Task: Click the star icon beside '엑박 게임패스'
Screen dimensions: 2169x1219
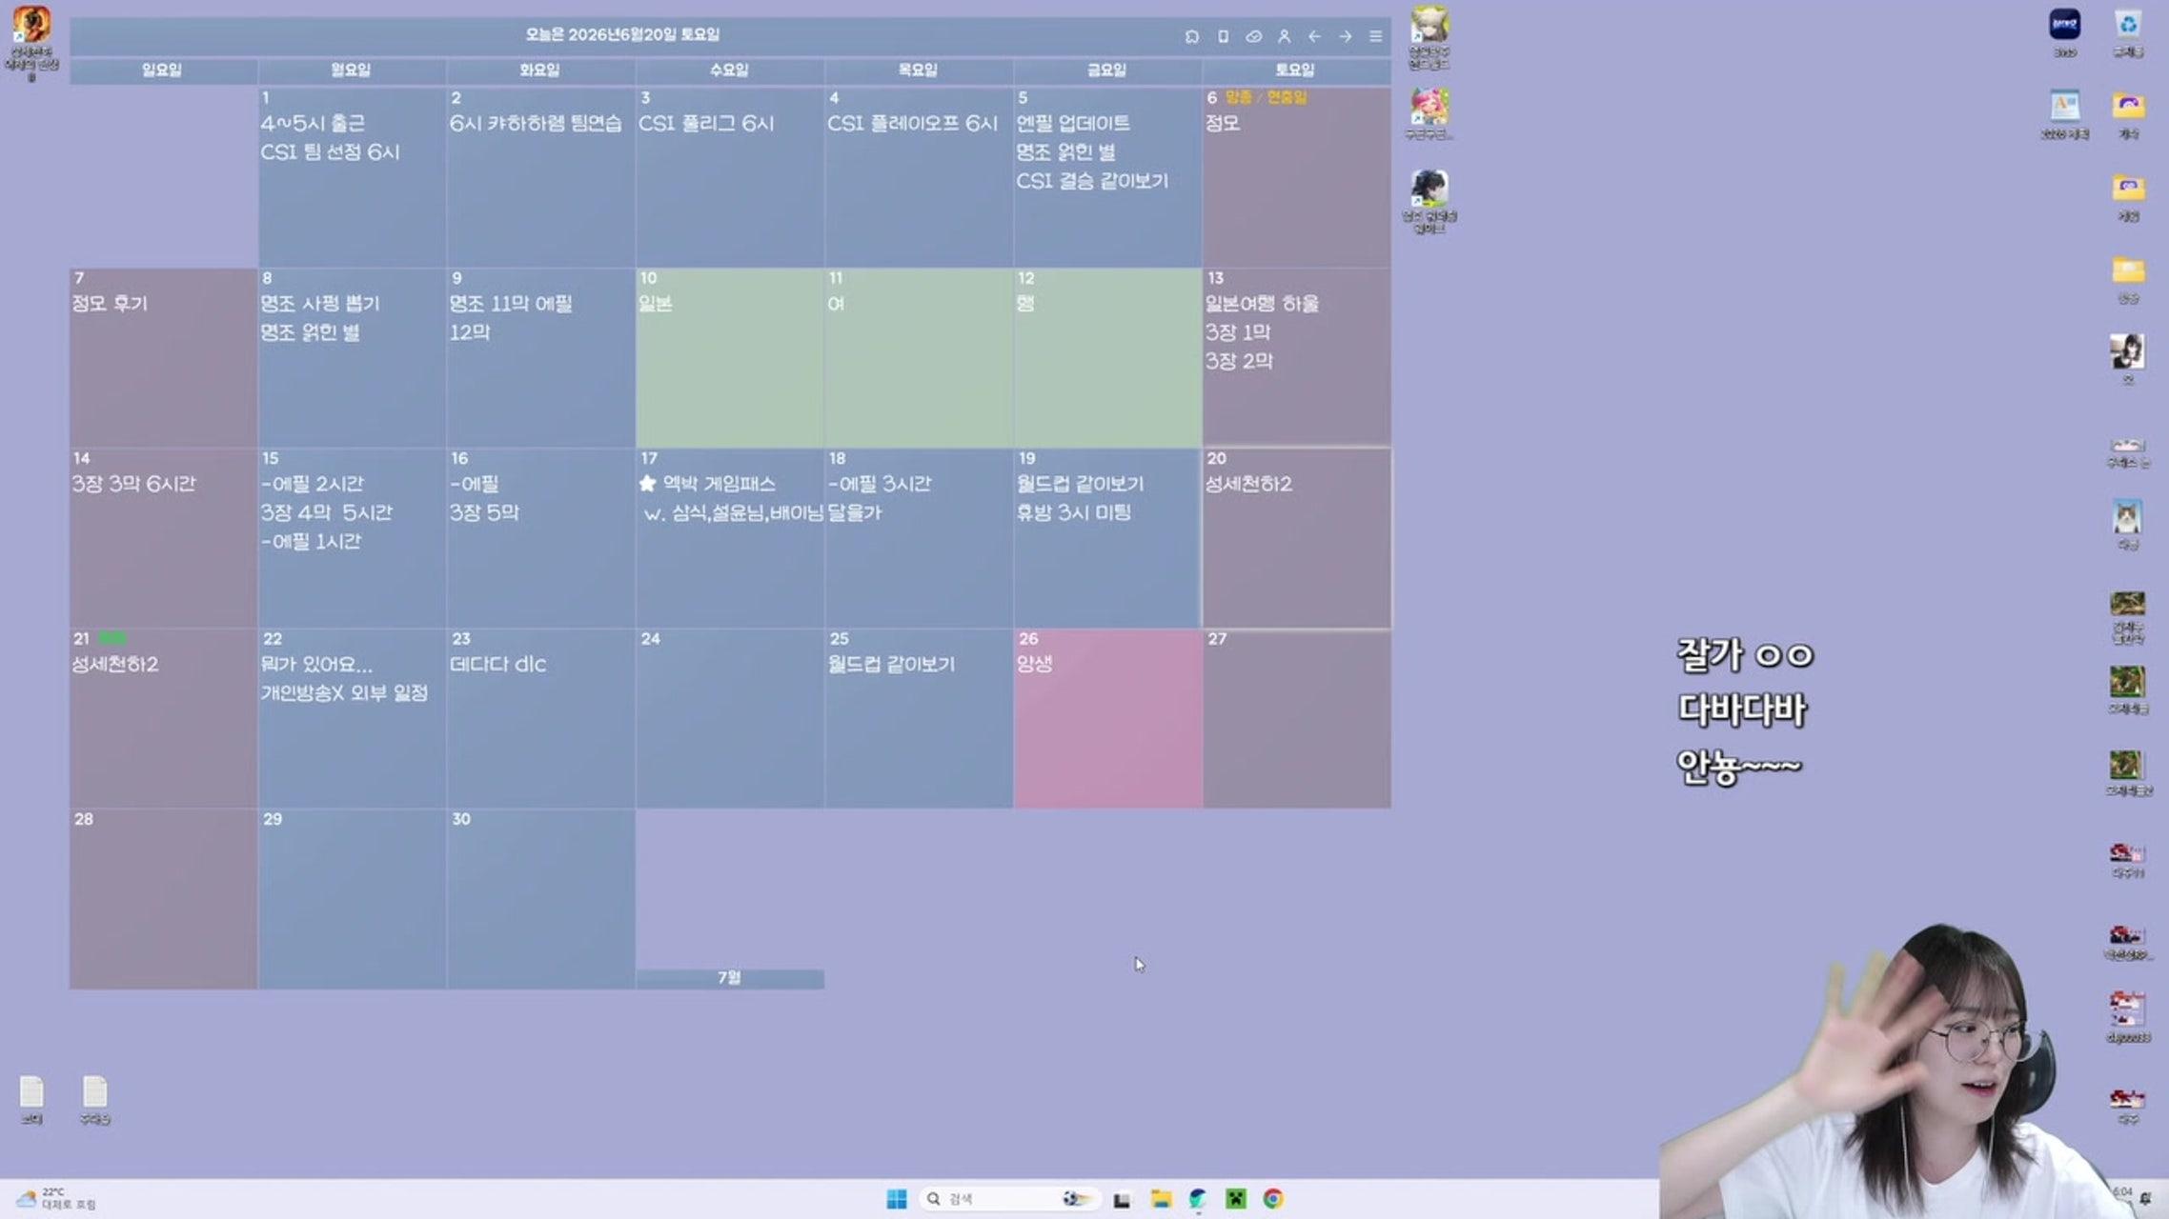Action: tap(648, 483)
